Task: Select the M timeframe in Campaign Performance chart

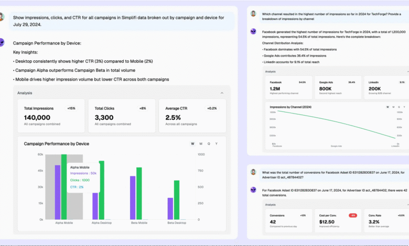Action: pyautogui.click(x=200, y=144)
